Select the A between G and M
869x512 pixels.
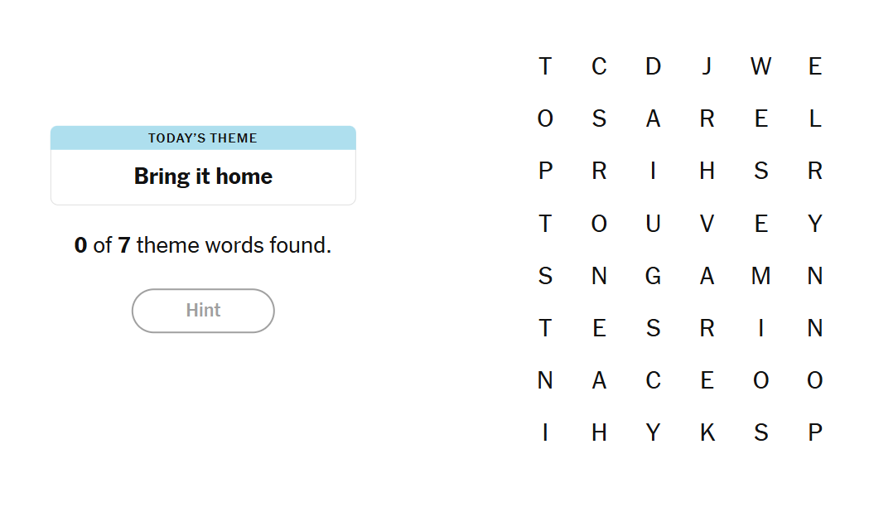point(707,276)
